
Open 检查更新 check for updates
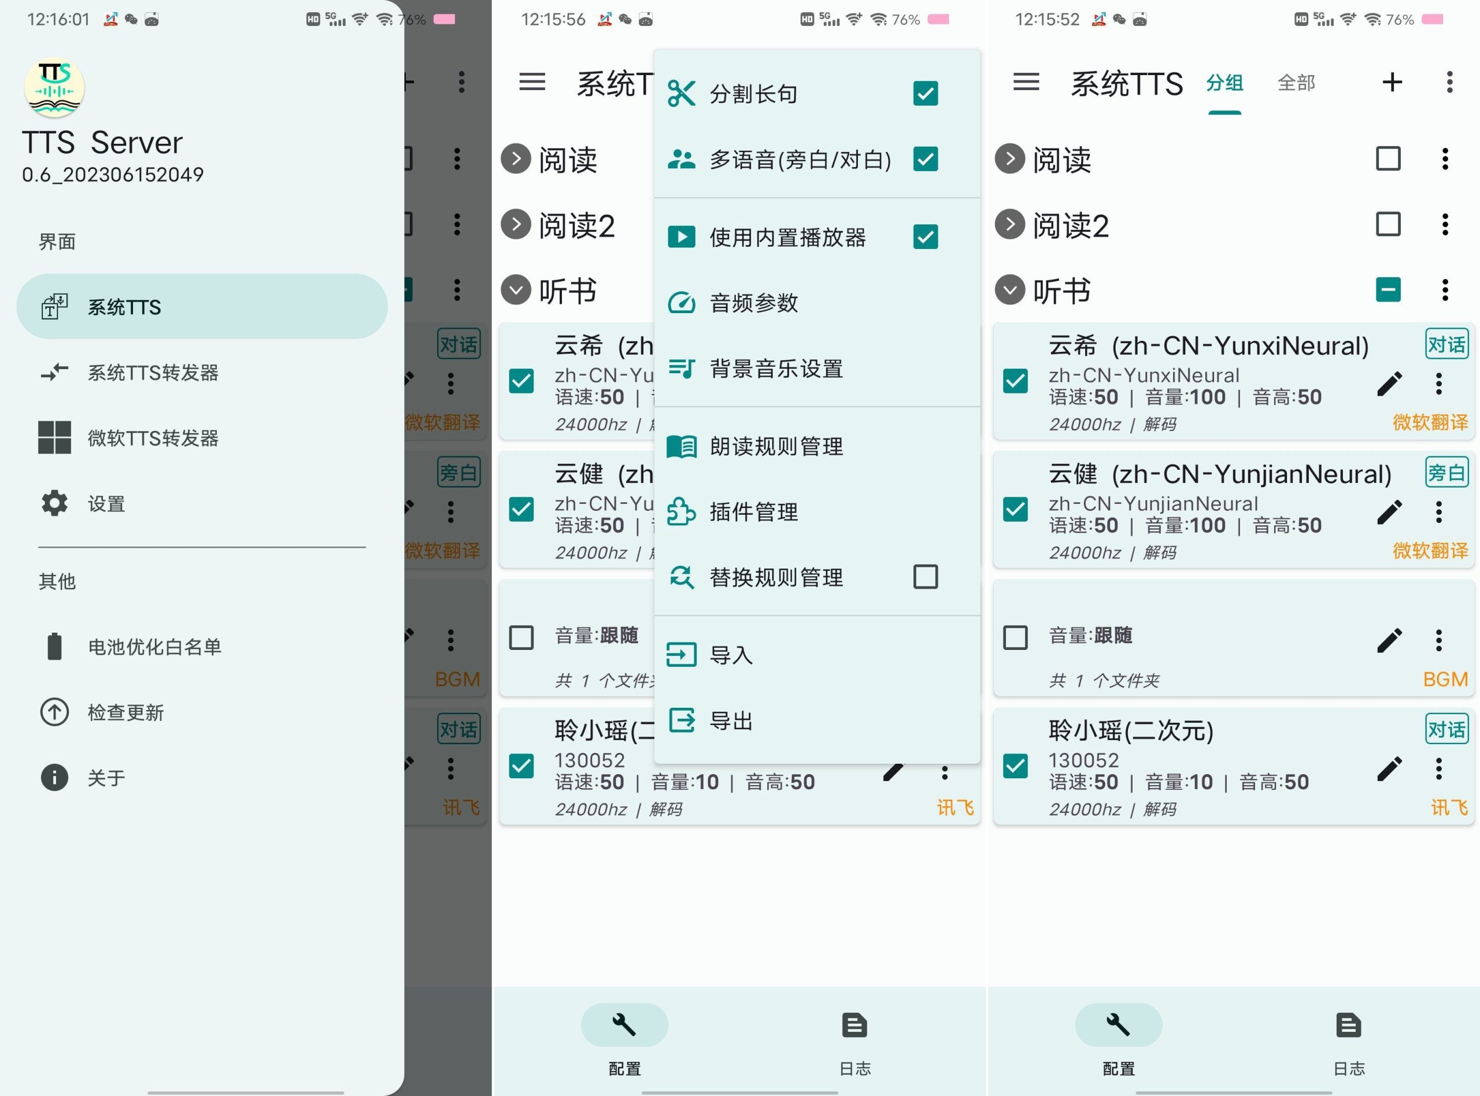click(125, 712)
